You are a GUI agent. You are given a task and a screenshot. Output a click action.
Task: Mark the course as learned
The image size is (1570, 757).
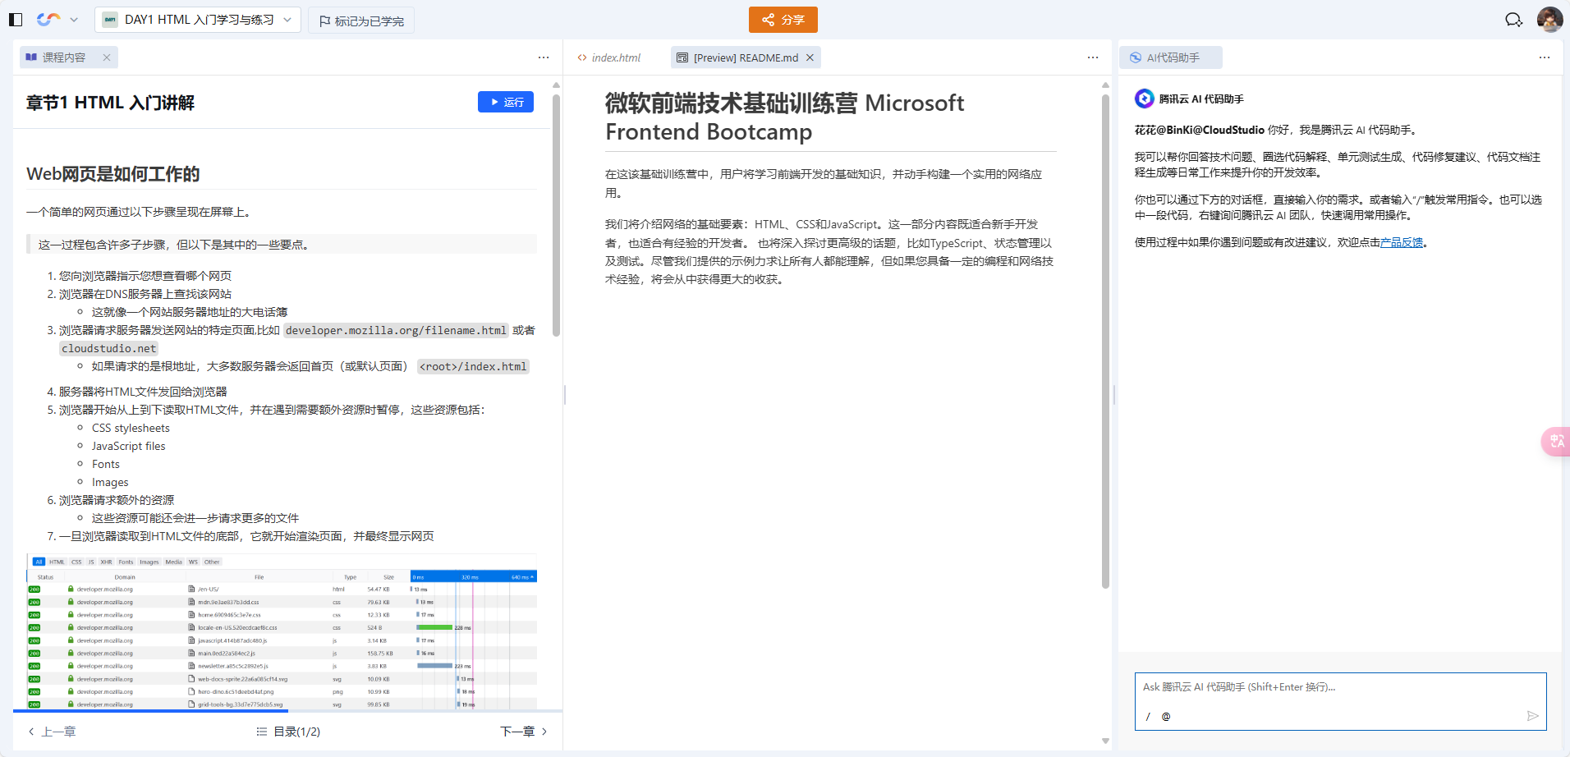361,21
